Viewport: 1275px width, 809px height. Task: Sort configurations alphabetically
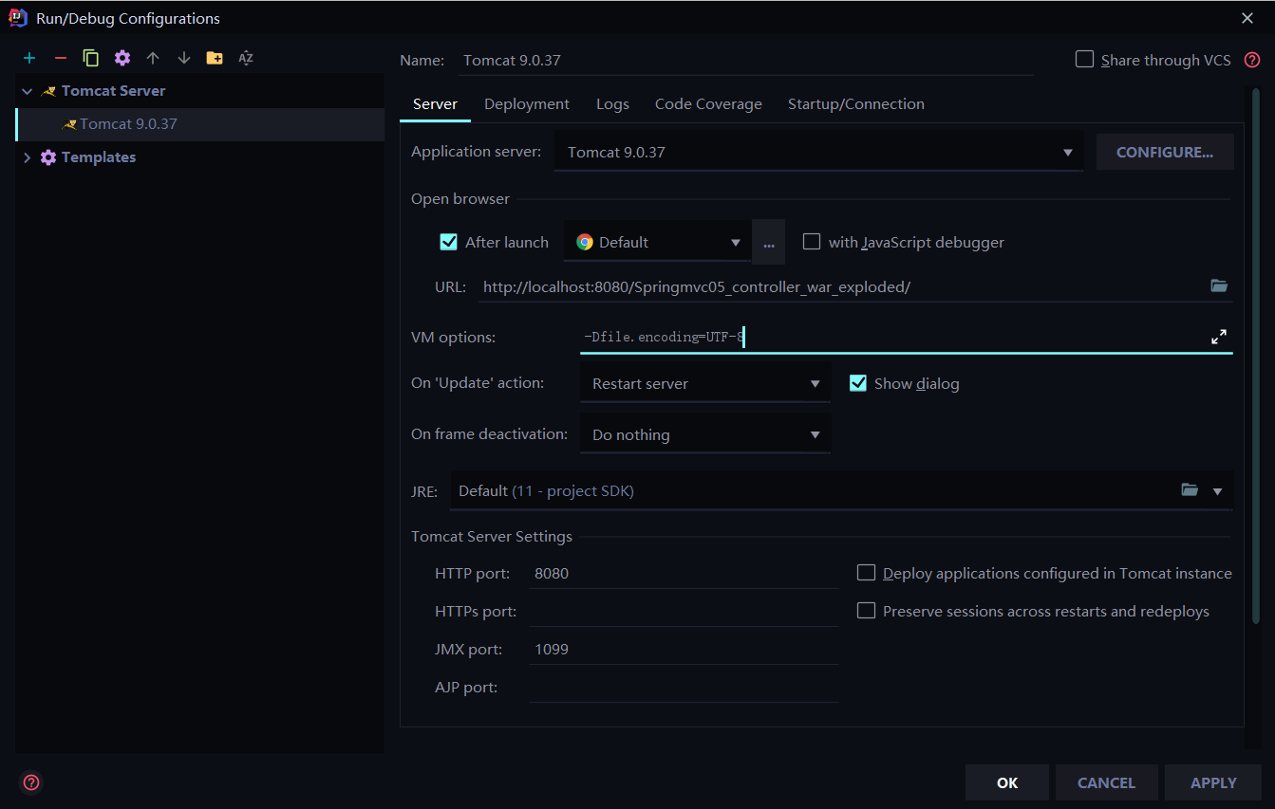(246, 59)
